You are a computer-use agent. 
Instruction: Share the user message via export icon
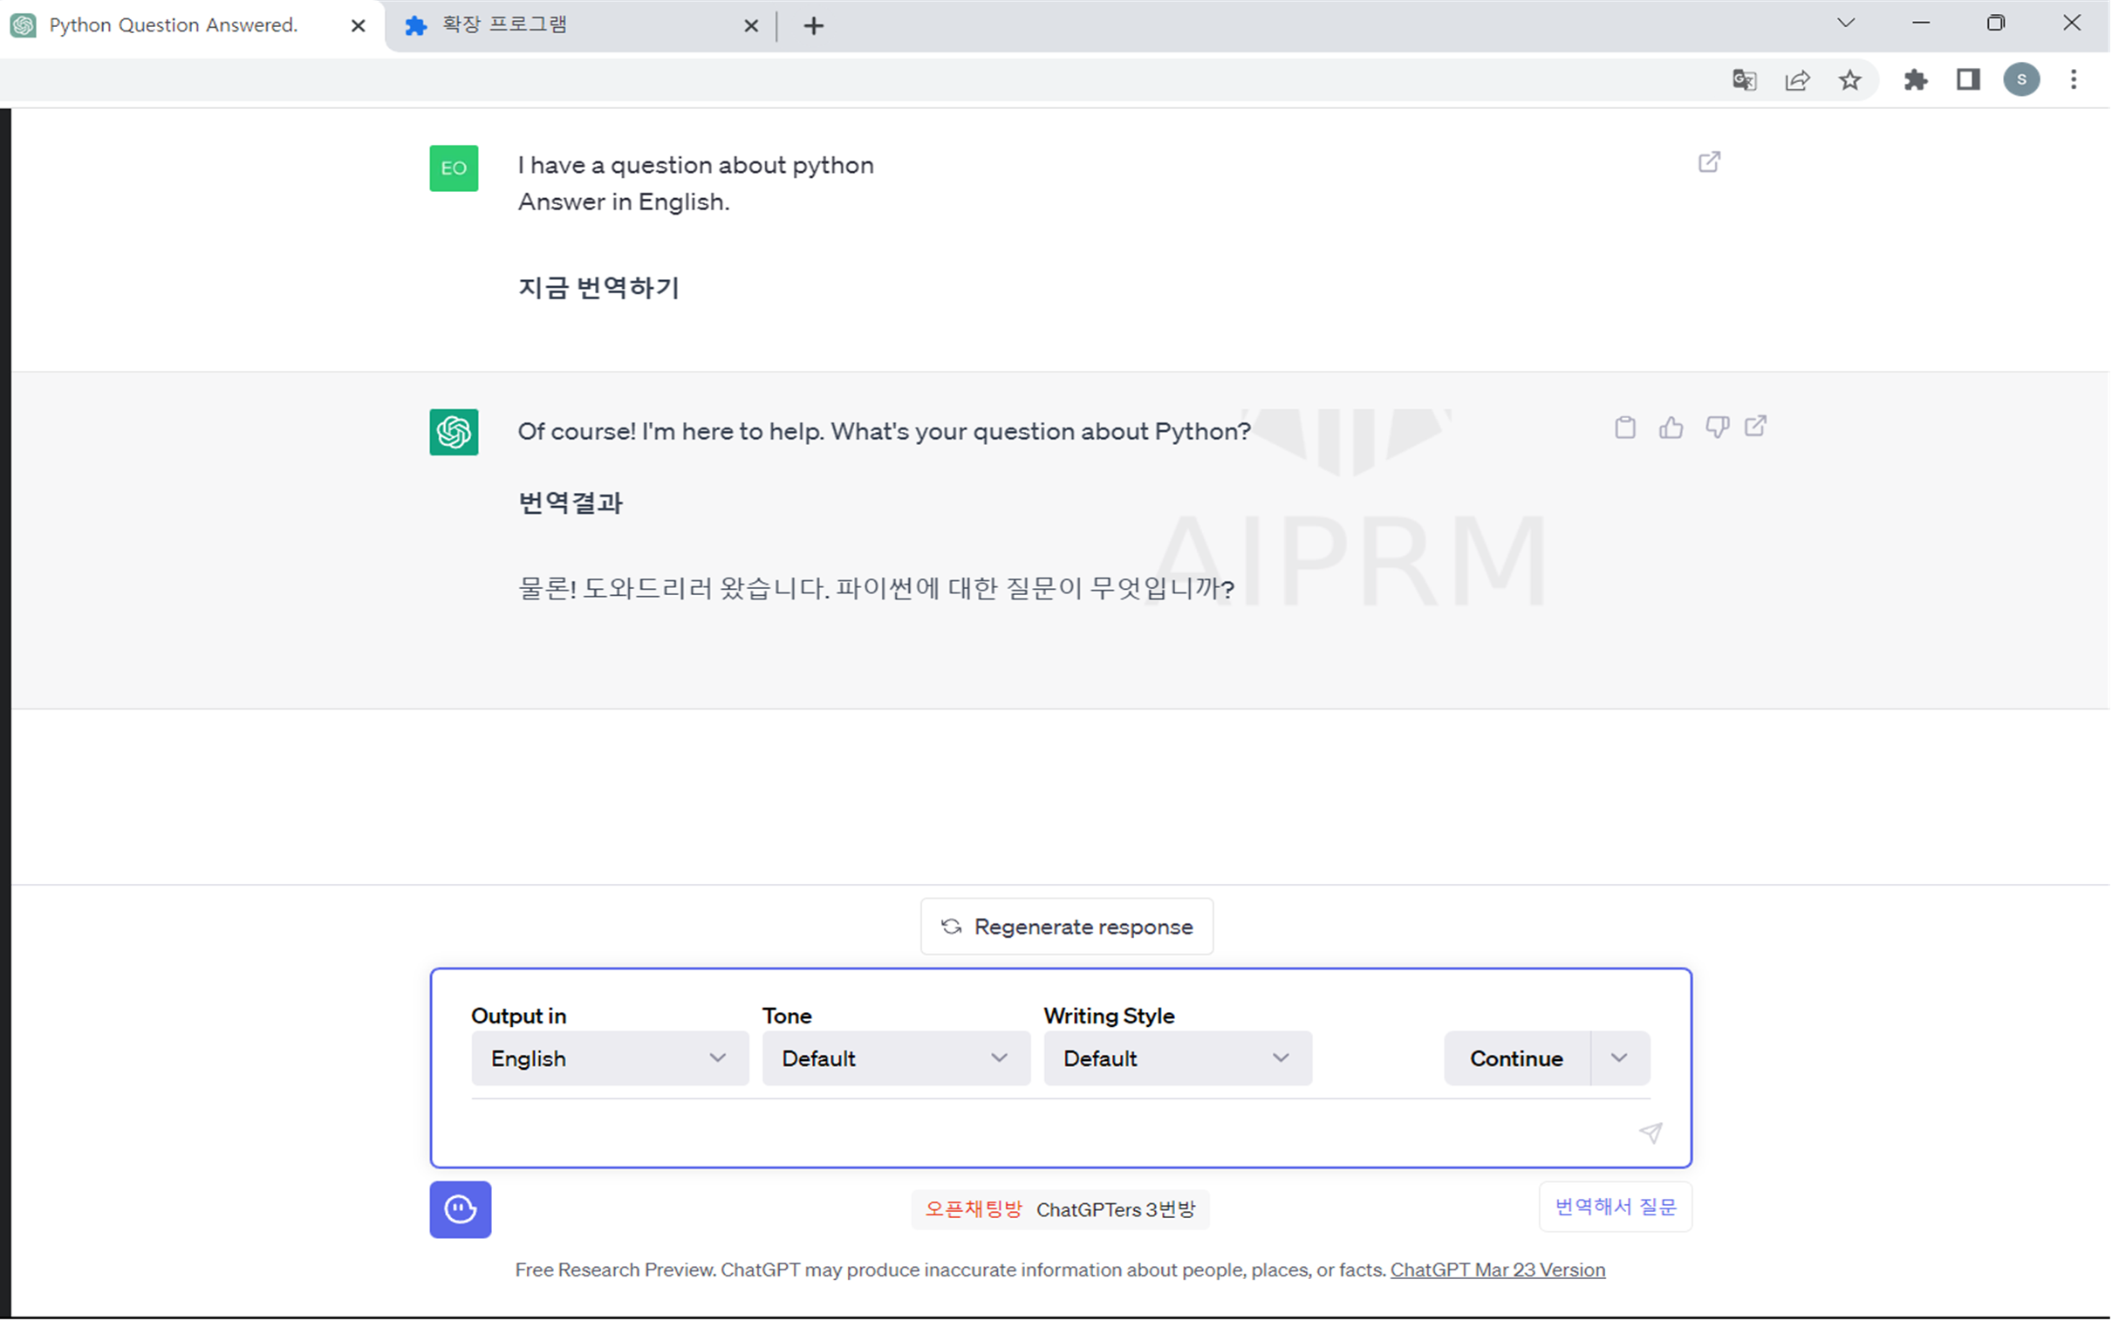click(1709, 161)
